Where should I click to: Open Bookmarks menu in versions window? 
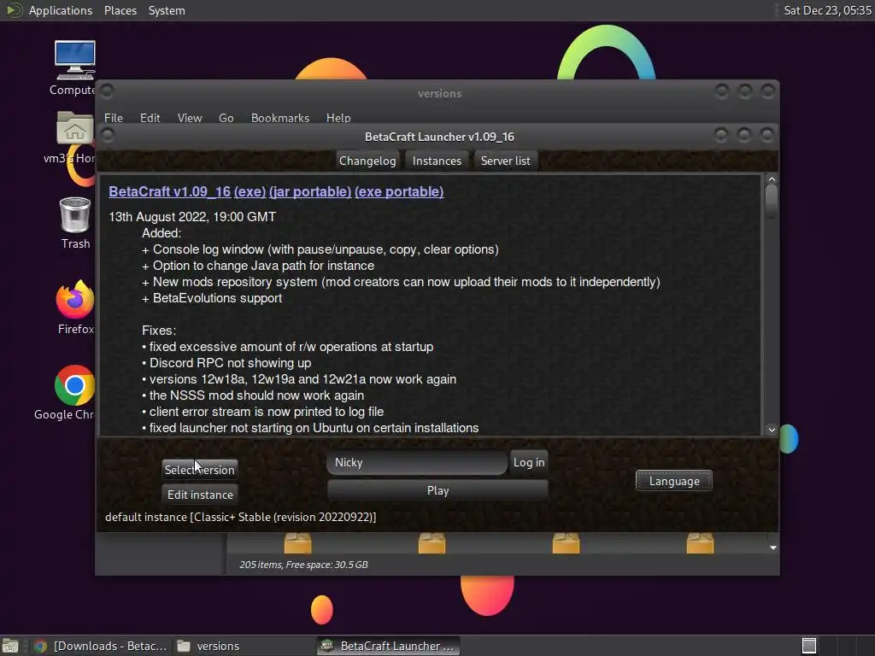pyautogui.click(x=280, y=118)
